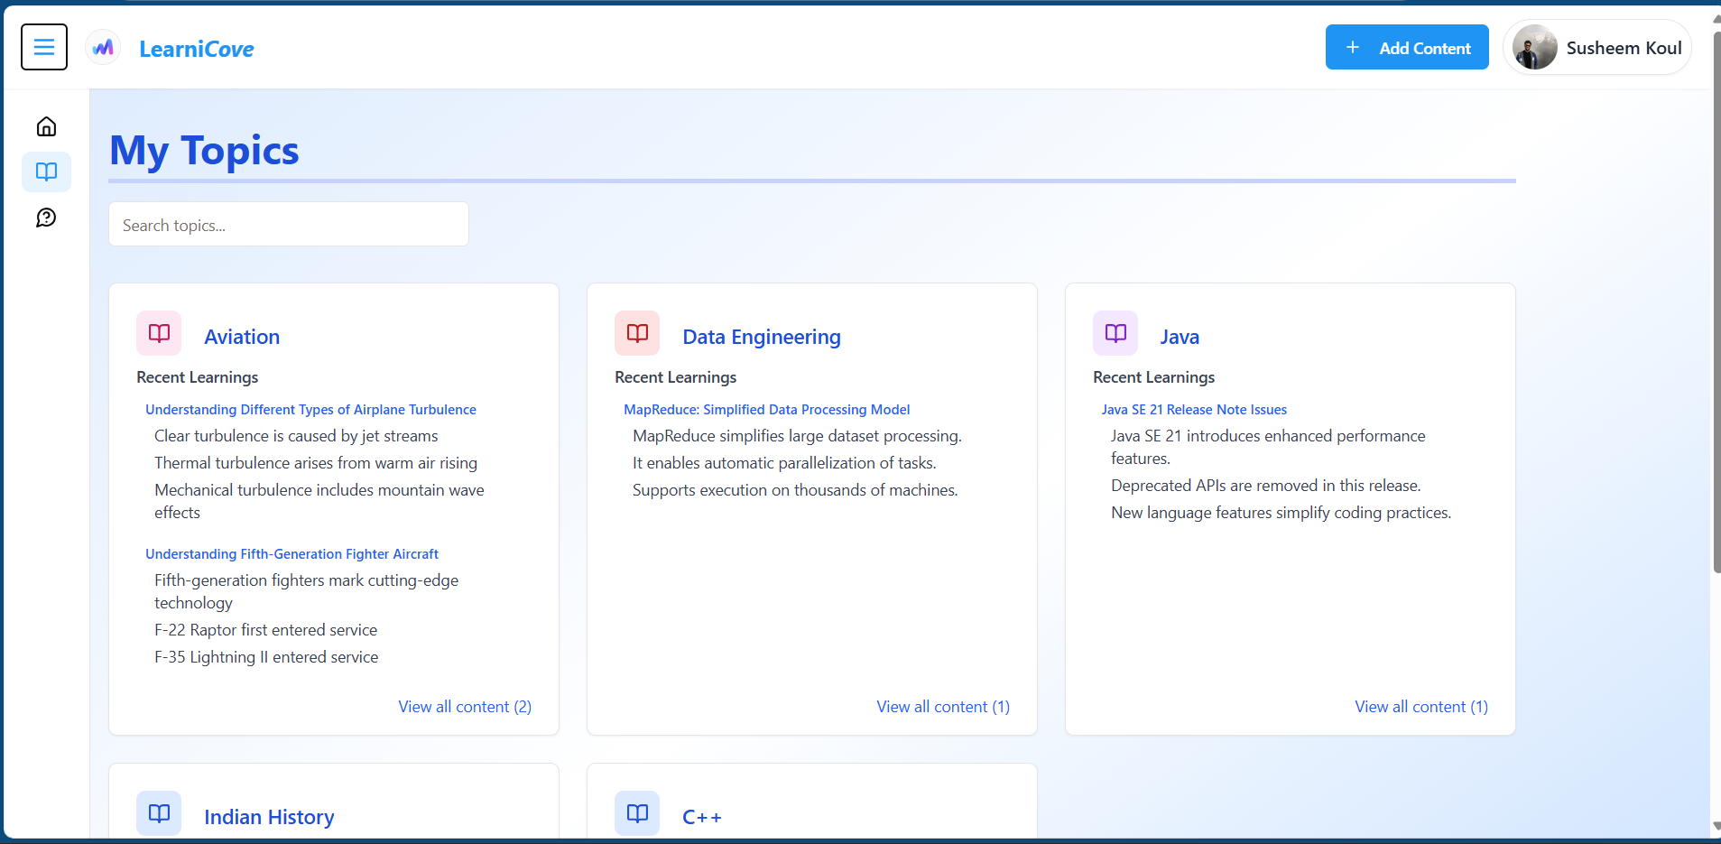The width and height of the screenshot is (1721, 844).
Task: Focus the Search topics field
Action: coord(289,224)
